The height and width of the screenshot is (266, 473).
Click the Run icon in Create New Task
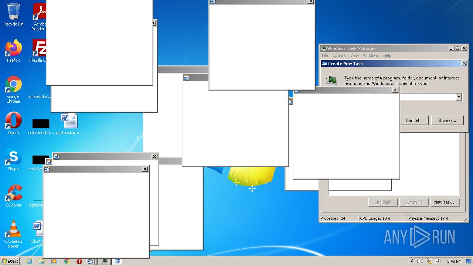[331, 80]
